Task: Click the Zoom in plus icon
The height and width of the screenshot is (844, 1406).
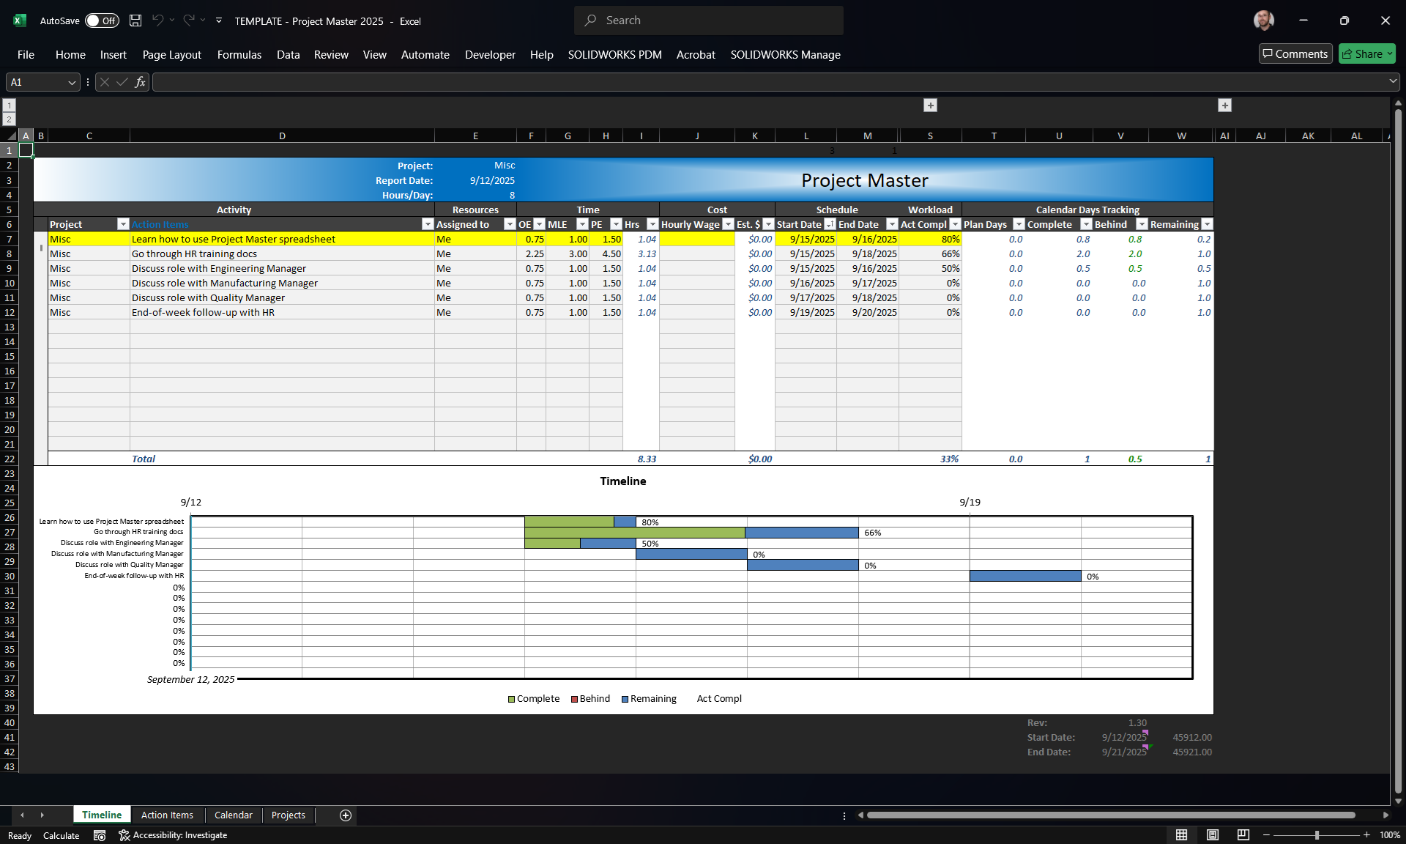Action: pyautogui.click(x=1366, y=835)
